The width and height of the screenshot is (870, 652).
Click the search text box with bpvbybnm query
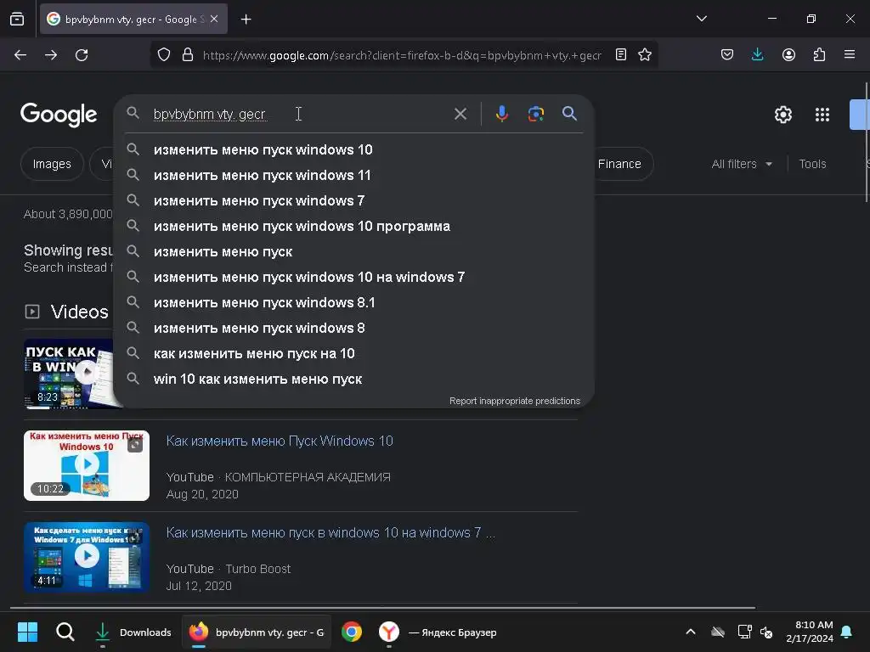tap(300, 115)
